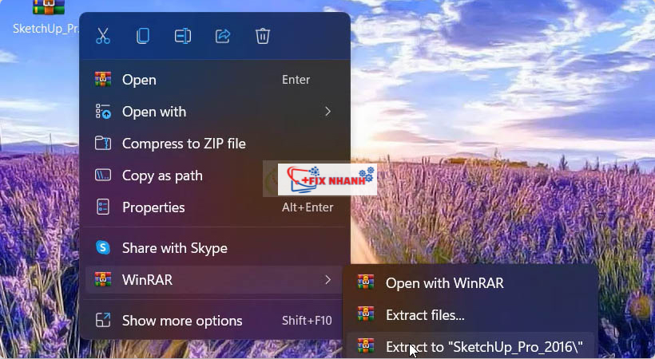Screen dimensions: 655x359
Task: Expand the Open with submenu arrow
Action: click(x=328, y=112)
